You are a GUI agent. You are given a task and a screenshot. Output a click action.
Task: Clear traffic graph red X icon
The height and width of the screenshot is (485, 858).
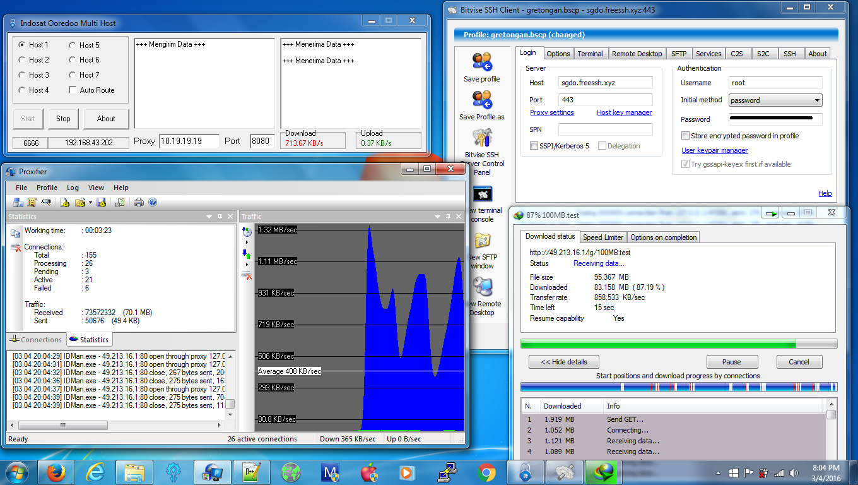247,275
